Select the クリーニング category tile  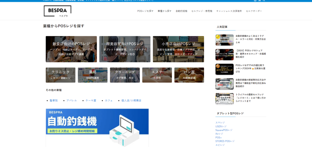(x=125, y=75)
